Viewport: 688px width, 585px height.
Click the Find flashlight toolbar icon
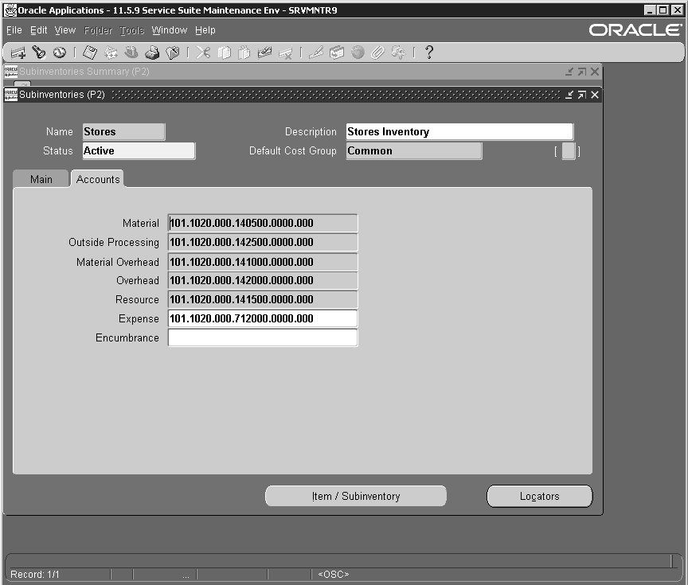pos(39,53)
